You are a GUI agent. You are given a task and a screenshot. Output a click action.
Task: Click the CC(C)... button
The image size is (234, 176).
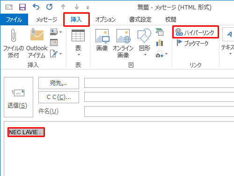click(58, 97)
